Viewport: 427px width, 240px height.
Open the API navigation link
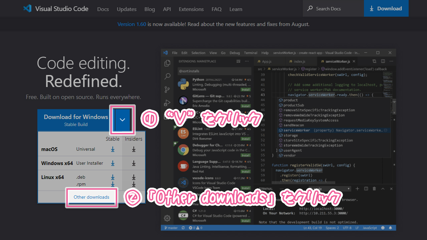(x=167, y=9)
